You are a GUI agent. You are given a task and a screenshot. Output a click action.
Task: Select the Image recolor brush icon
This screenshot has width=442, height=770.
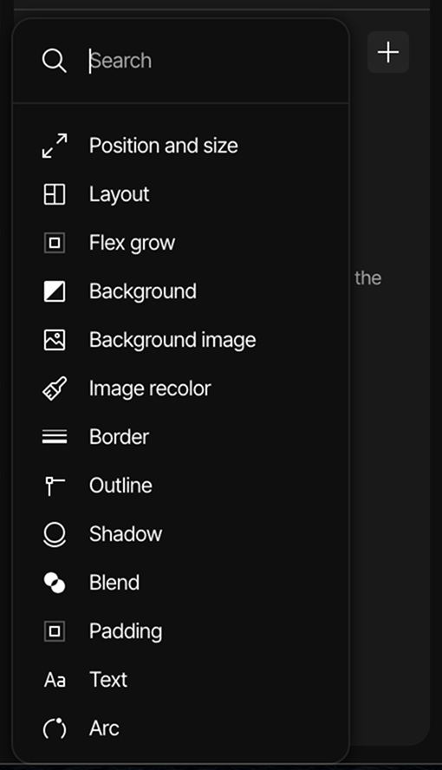(55, 388)
